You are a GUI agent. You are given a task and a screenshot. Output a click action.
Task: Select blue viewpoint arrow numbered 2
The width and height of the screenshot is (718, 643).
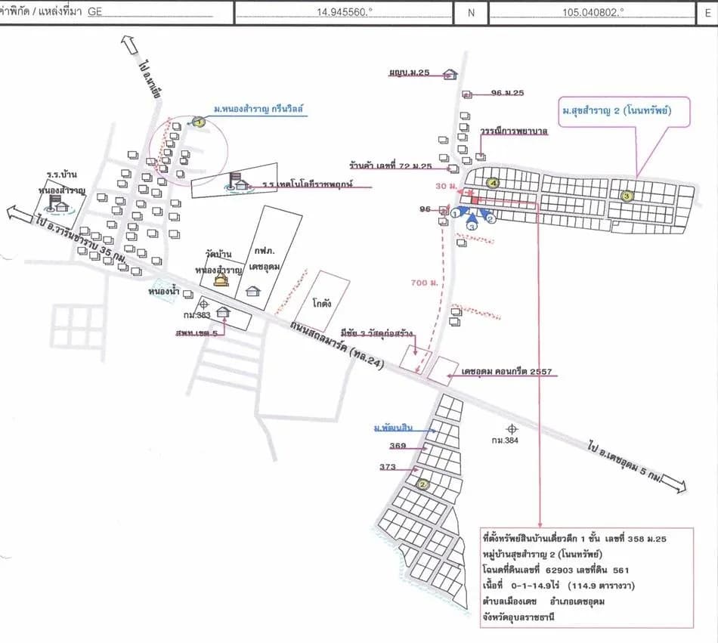coord(486,215)
